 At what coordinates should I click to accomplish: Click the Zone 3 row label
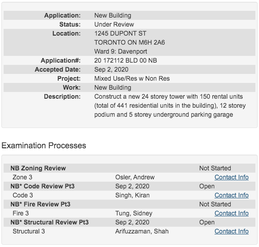[x=22, y=177]
